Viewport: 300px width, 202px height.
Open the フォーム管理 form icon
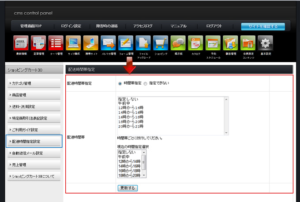126,43
